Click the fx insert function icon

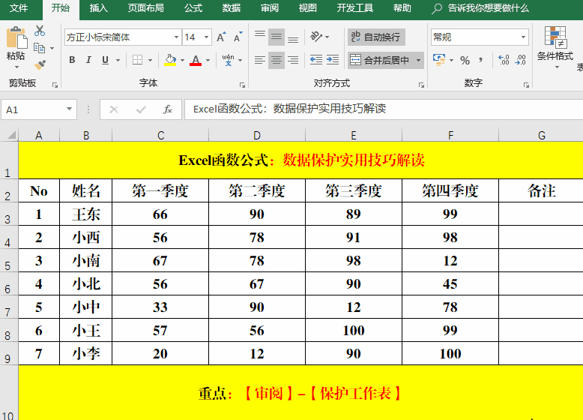pyautogui.click(x=168, y=109)
